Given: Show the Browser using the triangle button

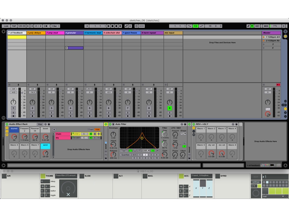Looking at the screenshot, I should (4, 32).
